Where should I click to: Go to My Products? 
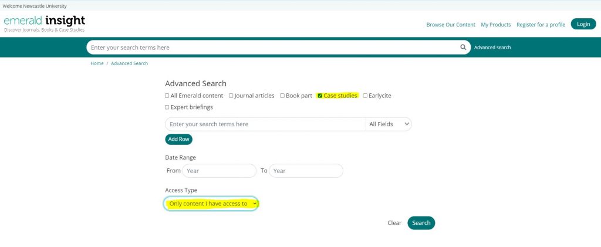[495, 25]
